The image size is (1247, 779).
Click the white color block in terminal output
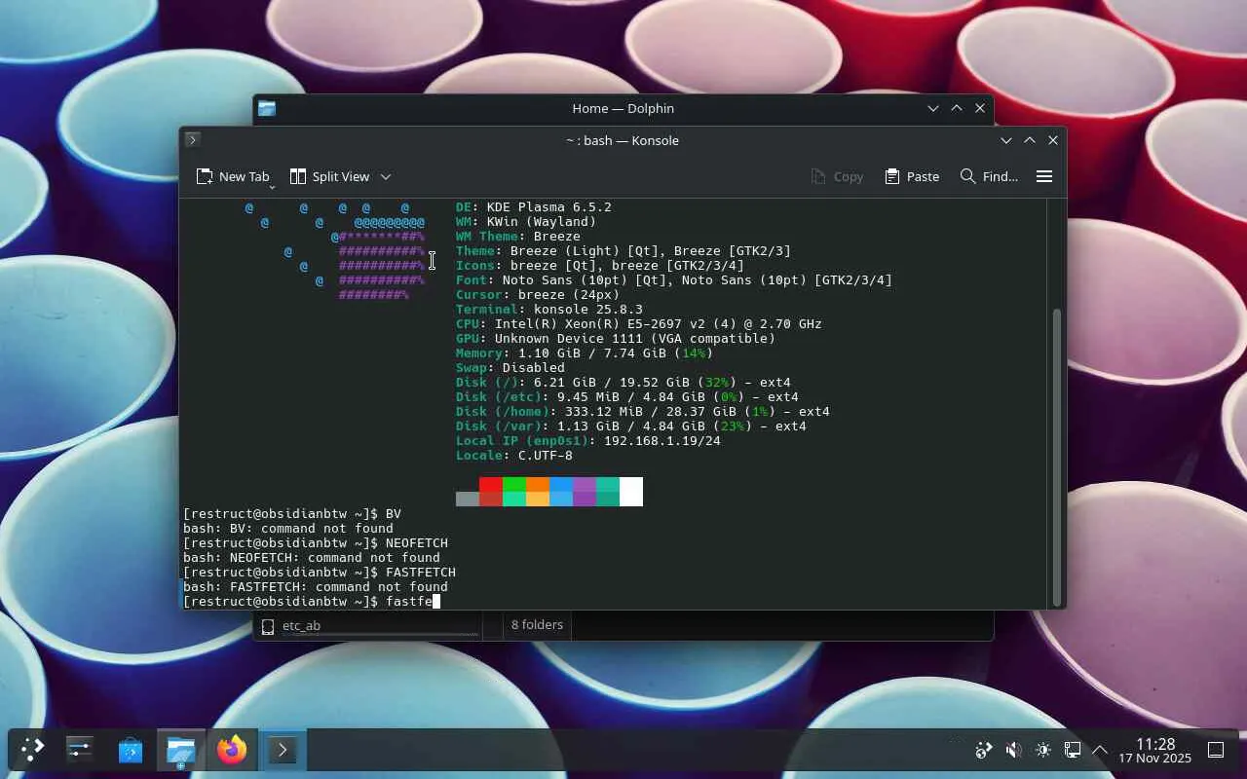click(x=631, y=492)
